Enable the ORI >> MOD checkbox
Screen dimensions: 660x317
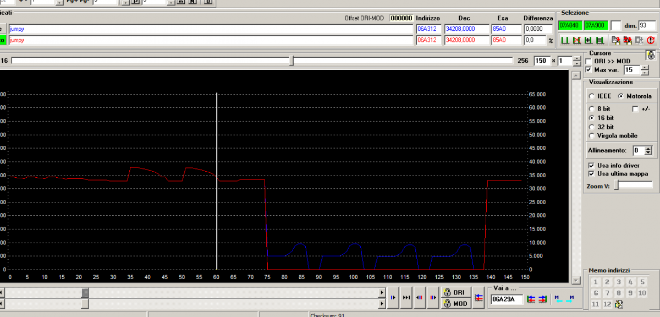tap(589, 61)
